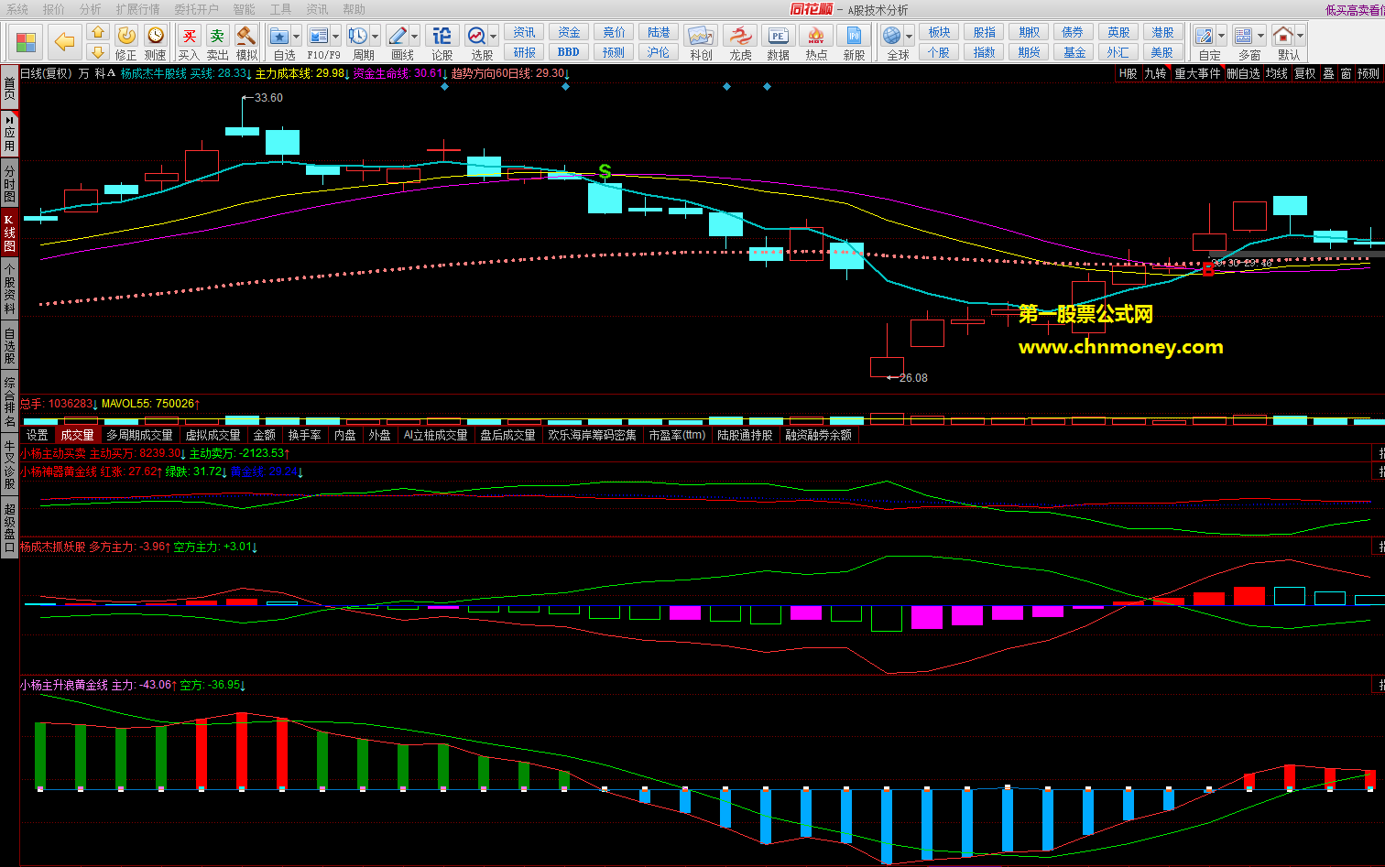Image resolution: width=1385 pixels, height=867 pixels.
Task: Expand the 全球 dropdown arrow
Action: click(x=910, y=36)
